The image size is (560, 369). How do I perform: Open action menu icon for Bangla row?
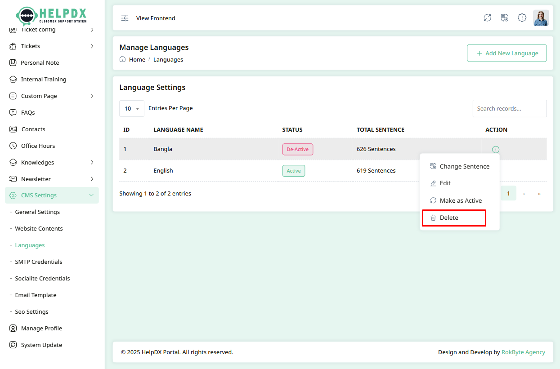tap(495, 149)
